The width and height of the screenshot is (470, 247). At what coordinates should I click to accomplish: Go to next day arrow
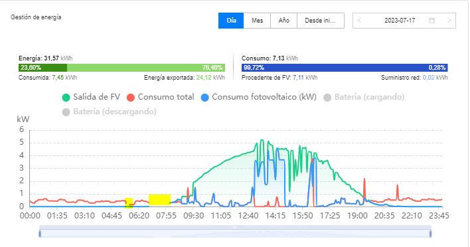pos(449,21)
